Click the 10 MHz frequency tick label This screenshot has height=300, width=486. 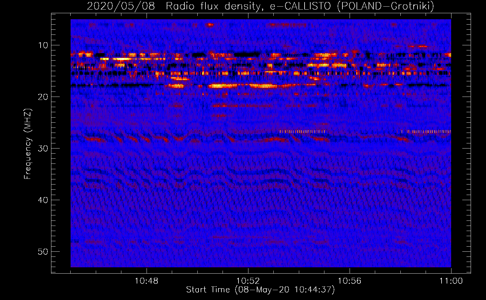(x=43, y=45)
